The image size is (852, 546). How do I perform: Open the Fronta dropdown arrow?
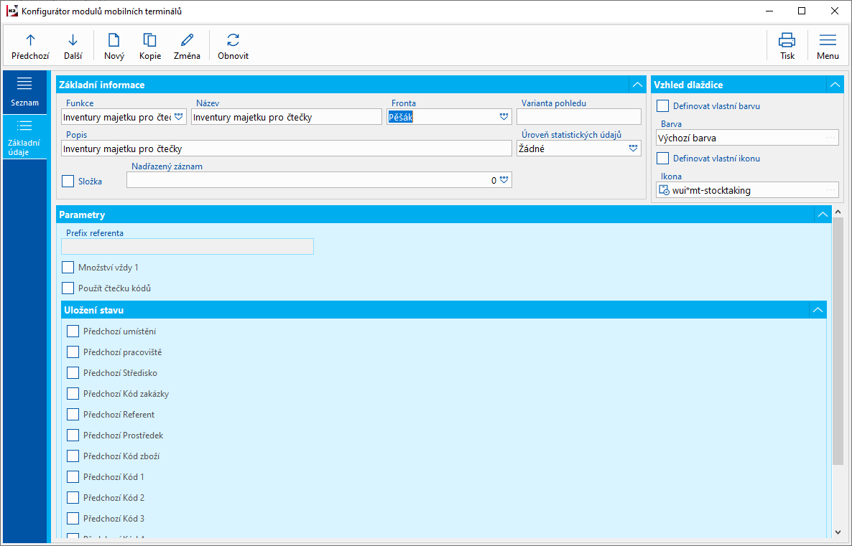pos(504,117)
